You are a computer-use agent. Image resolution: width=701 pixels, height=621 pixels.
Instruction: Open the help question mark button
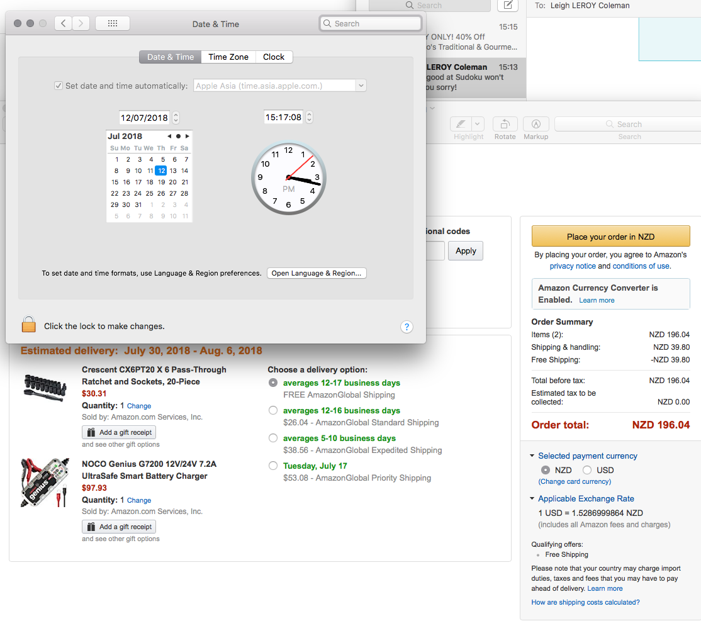407,327
